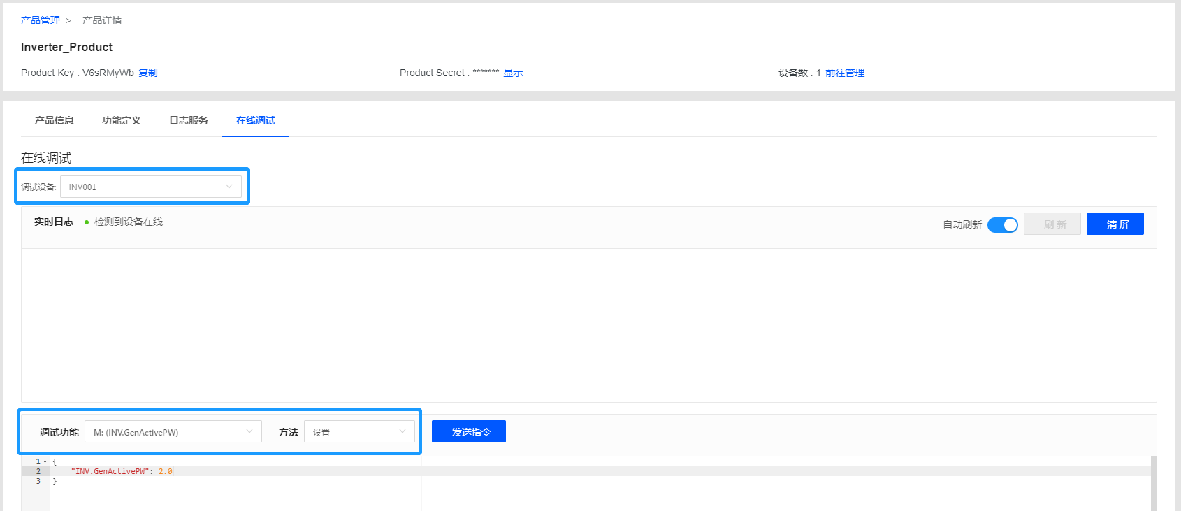Screen dimensions: 1181x511
Task: Click the 产品详情 breadcrumb text
Action: pos(102,20)
